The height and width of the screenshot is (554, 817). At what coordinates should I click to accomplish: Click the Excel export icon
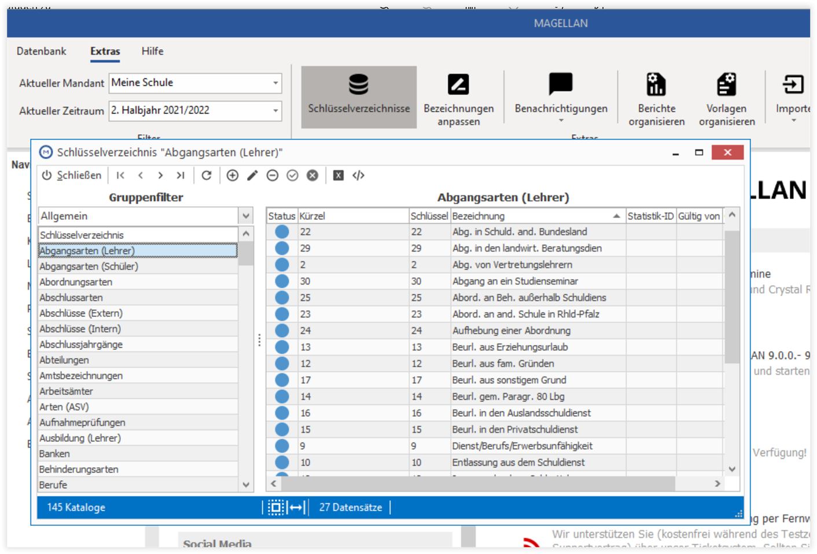pyautogui.click(x=338, y=175)
